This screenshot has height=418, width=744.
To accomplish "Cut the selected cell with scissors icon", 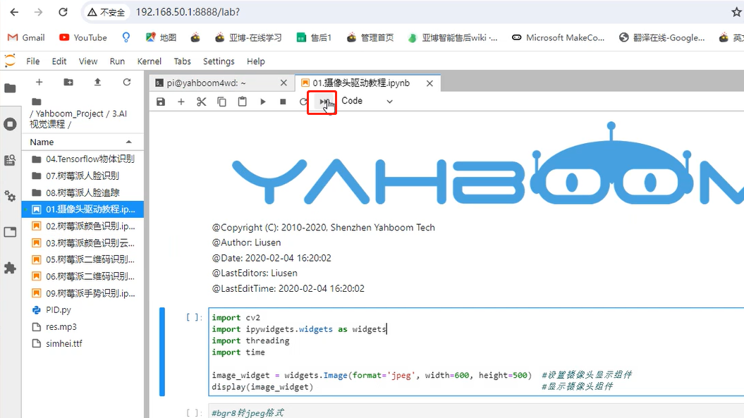I will coord(201,102).
